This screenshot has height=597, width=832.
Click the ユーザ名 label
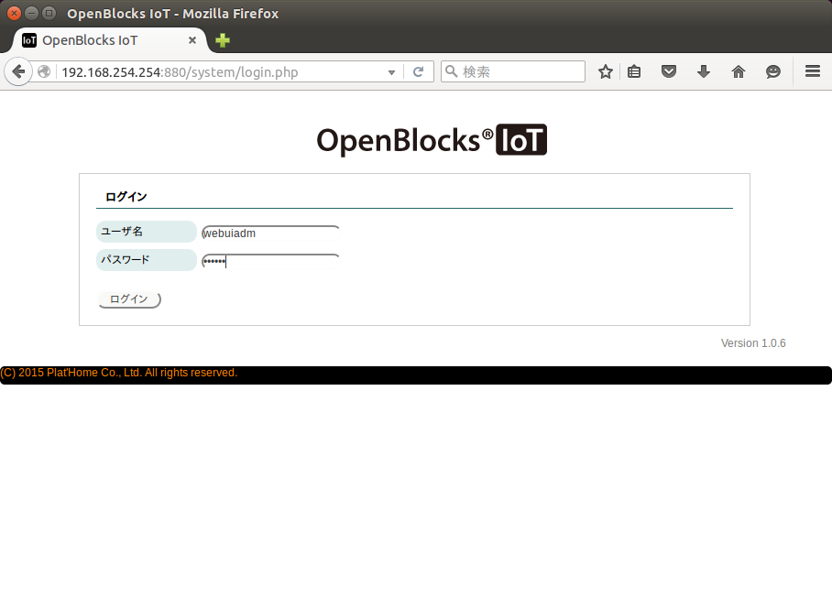(147, 232)
